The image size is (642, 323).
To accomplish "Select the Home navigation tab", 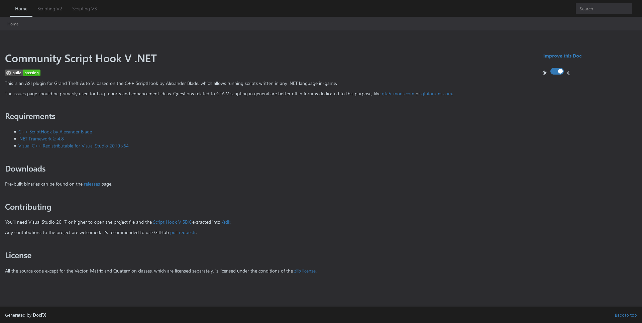I will [x=21, y=9].
